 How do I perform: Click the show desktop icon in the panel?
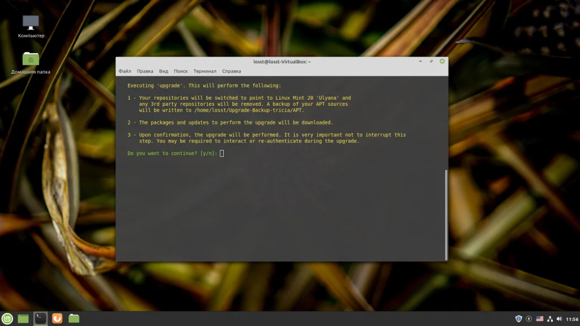[x=23, y=318]
